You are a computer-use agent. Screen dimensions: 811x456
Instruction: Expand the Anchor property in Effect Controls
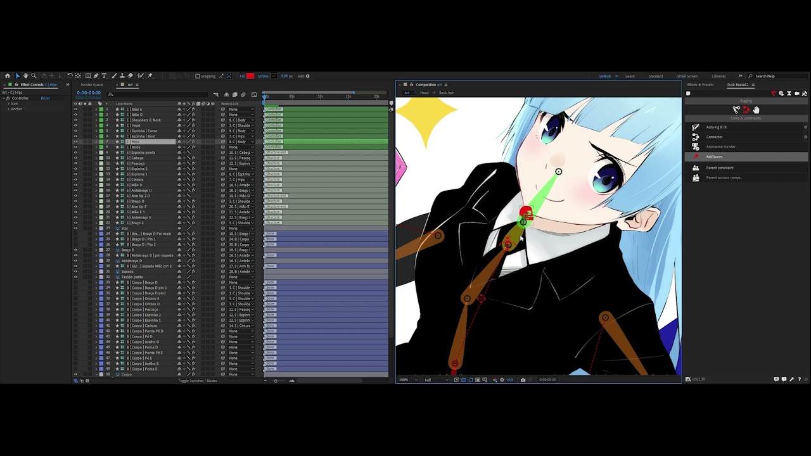[x=8, y=109]
